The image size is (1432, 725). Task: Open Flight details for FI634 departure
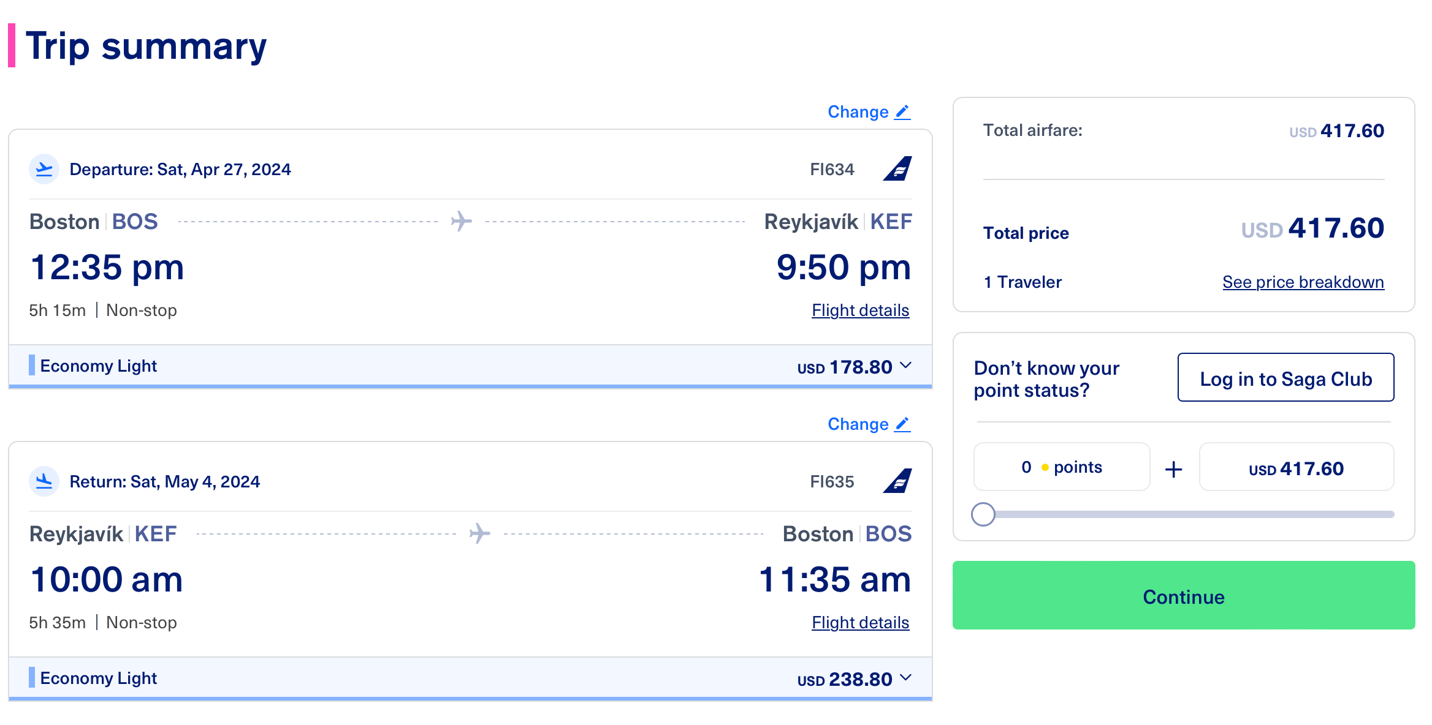pos(860,310)
